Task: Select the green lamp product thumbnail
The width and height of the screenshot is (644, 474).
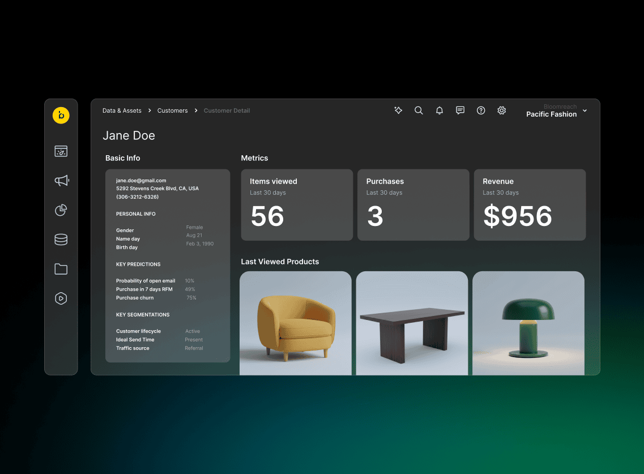Action: coord(528,323)
